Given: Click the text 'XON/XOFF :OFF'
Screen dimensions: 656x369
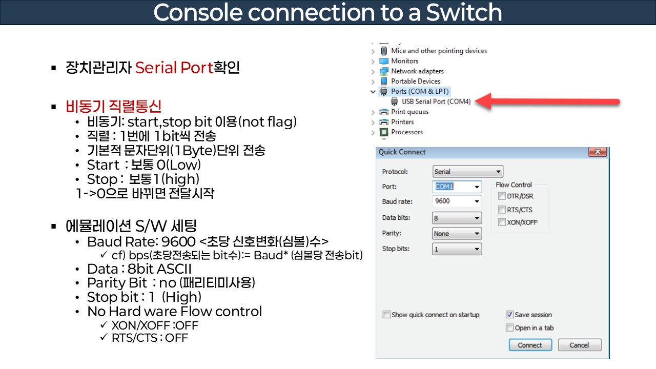Looking at the screenshot, I should pos(155,325).
